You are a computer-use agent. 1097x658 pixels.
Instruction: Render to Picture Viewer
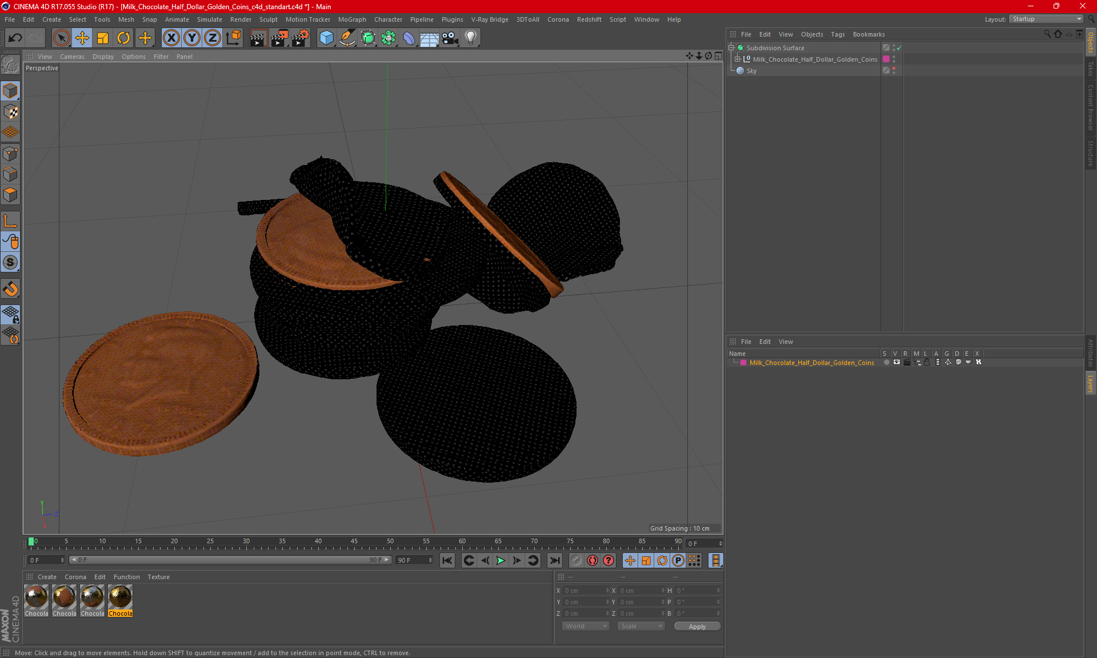pyautogui.click(x=279, y=38)
